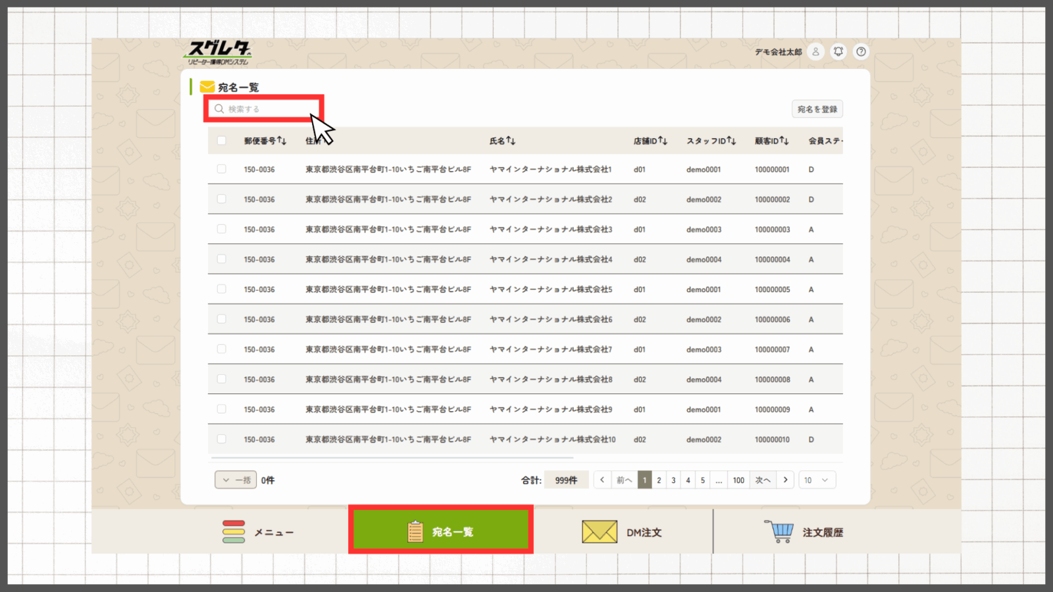
Task: Sort by 郵便番号 column arrows
Action: (282, 141)
